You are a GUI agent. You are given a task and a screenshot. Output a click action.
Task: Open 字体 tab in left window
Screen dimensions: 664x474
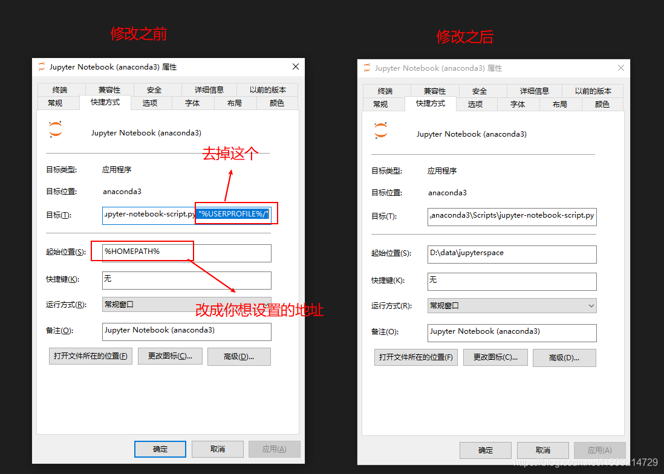[193, 103]
